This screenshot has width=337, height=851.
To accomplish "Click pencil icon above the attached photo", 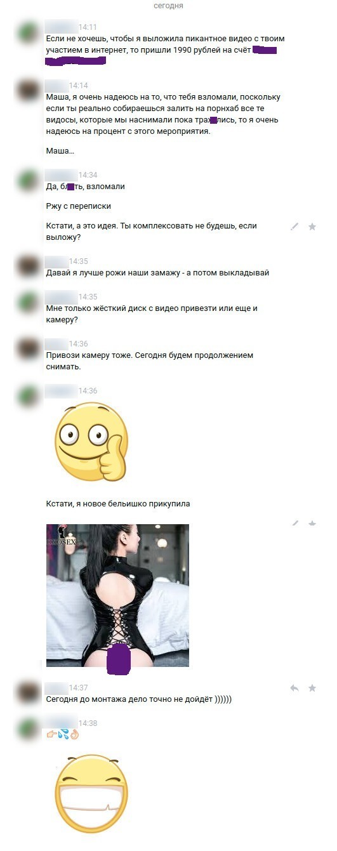I will pyautogui.click(x=294, y=524).
